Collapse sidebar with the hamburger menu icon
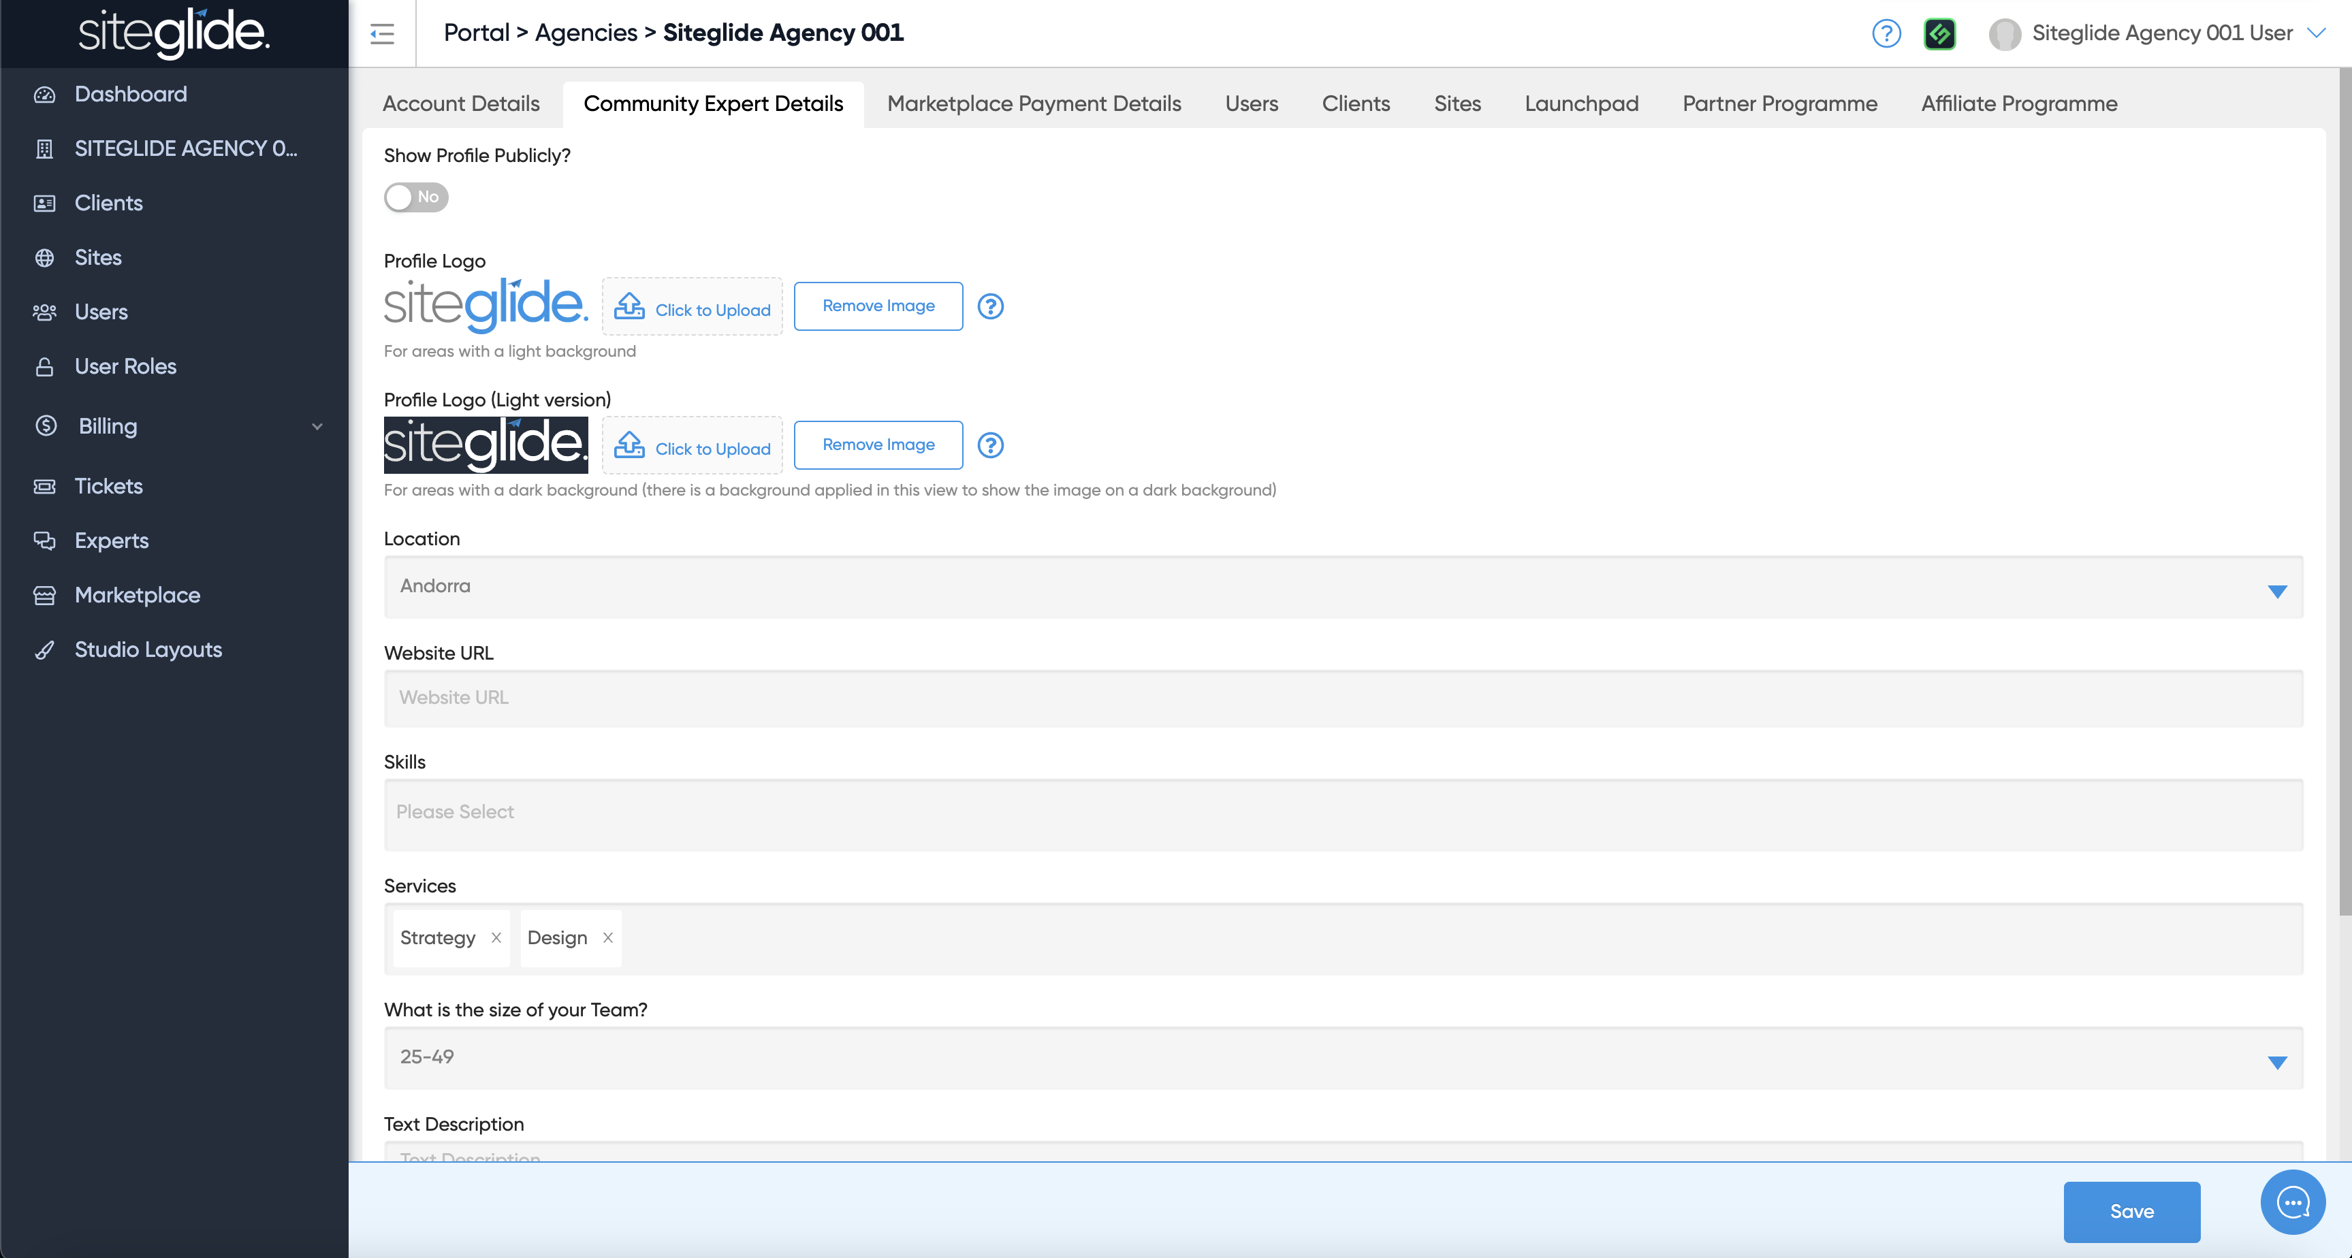This screenshot has height=1258, width=2352. tap(381, 34)
